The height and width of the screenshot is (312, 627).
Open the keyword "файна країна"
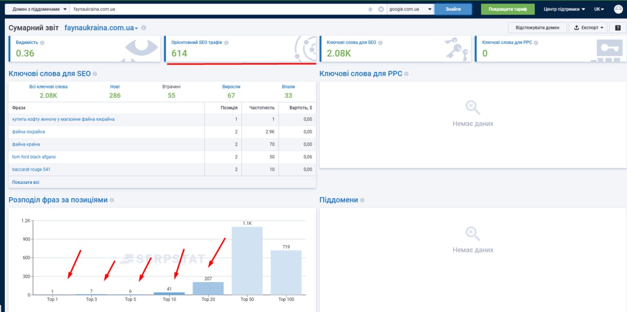26,144
